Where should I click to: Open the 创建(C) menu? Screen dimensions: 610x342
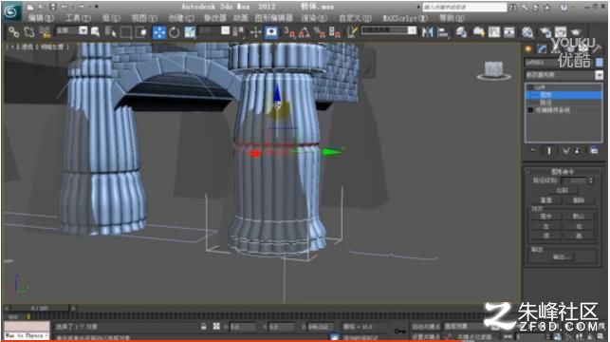tap(181, 18)
